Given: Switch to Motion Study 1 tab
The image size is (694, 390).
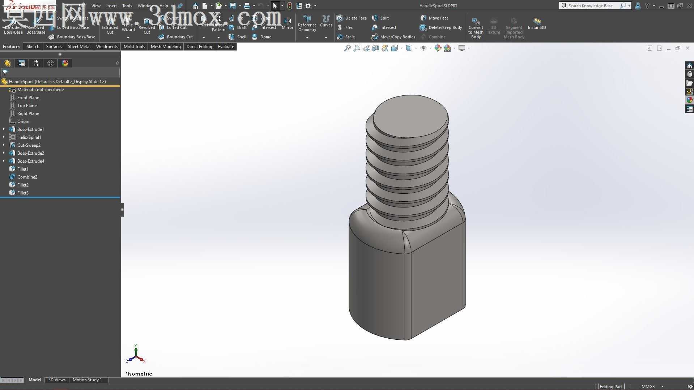Looking at the screenshot, I should [87, 380].
